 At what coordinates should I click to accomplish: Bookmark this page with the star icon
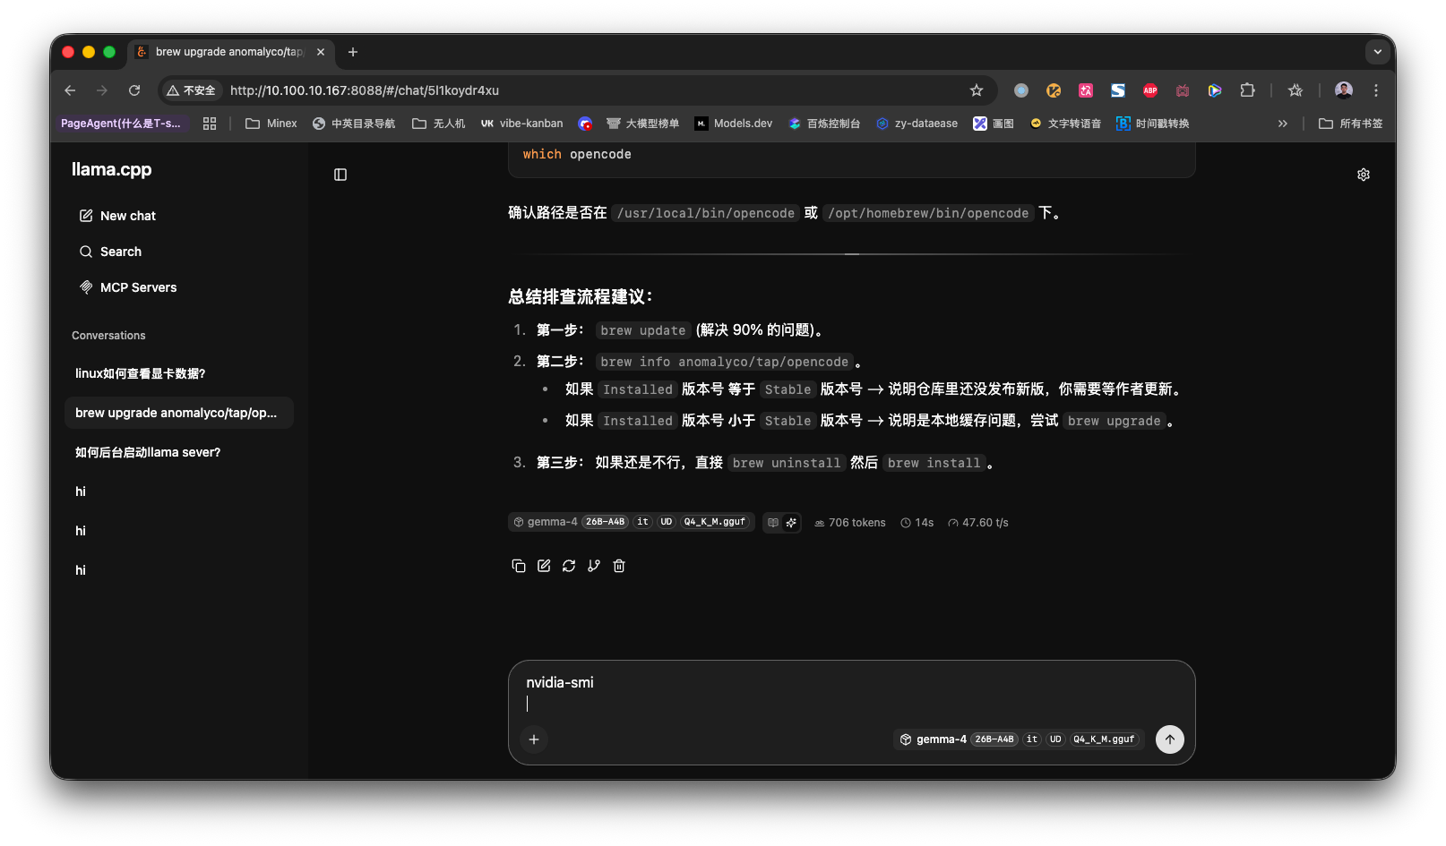pos(977,90)
